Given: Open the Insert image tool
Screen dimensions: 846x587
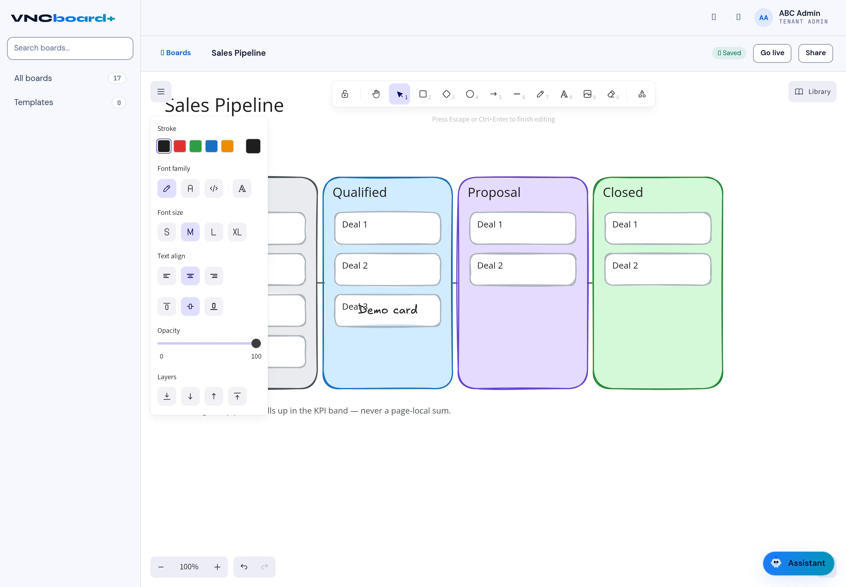Looking at the screenshot, I should (587, 94).
